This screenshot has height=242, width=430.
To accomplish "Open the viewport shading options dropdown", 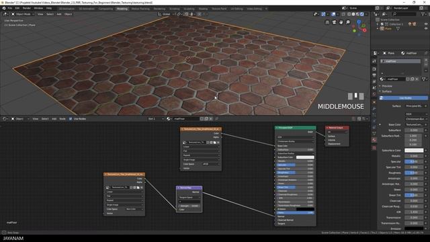I will click(x=366, y=14).
